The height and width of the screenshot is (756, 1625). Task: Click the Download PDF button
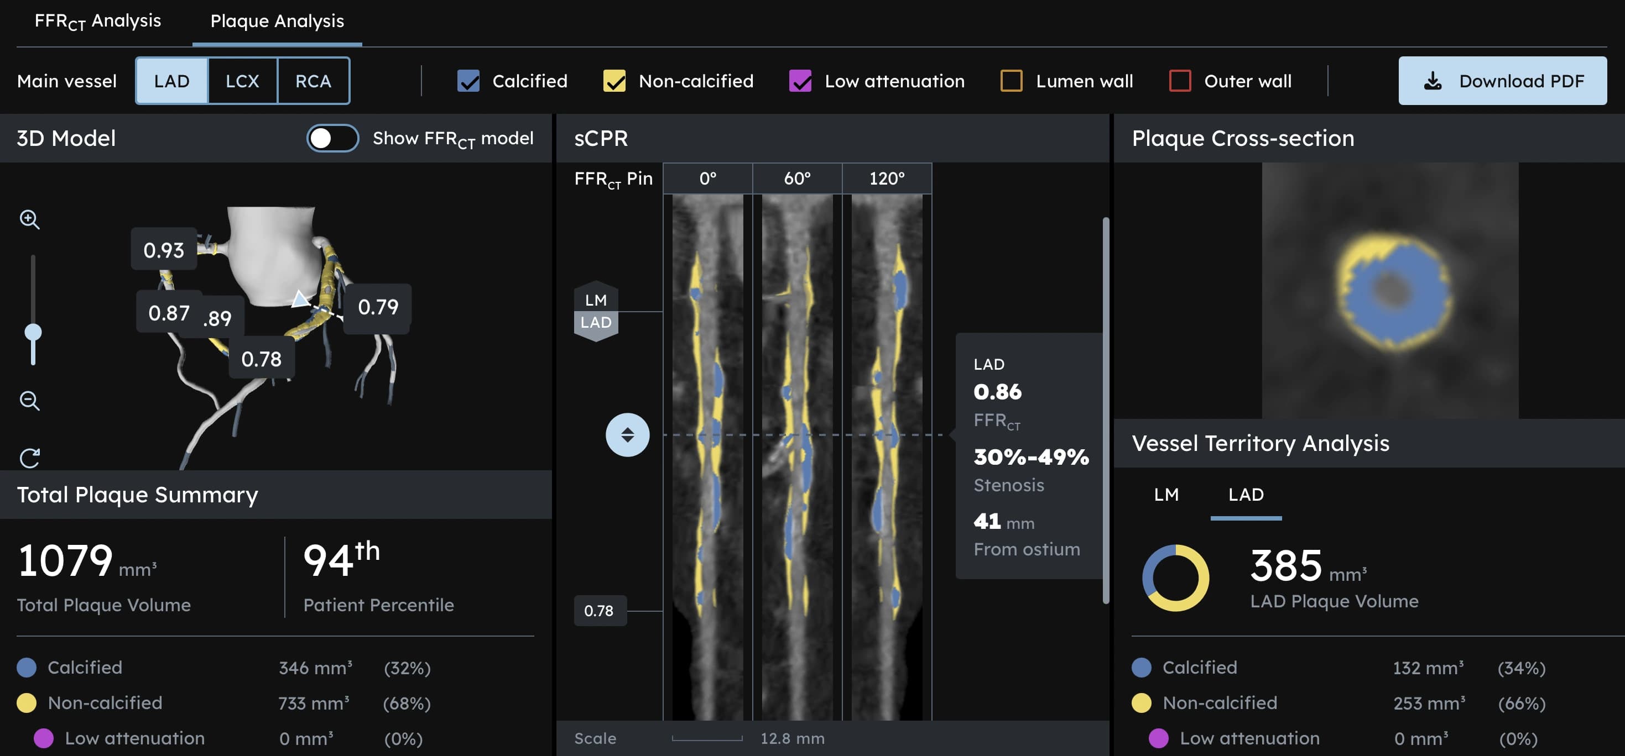(x=1503, y=81)
